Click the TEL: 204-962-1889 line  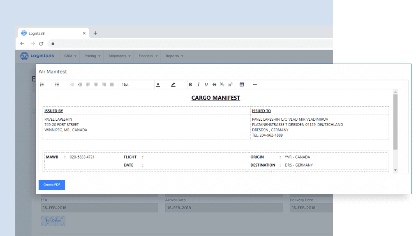[268, 135]
